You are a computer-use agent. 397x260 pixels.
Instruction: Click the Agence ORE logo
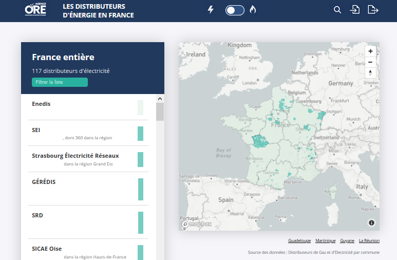[x=35, y=9]
